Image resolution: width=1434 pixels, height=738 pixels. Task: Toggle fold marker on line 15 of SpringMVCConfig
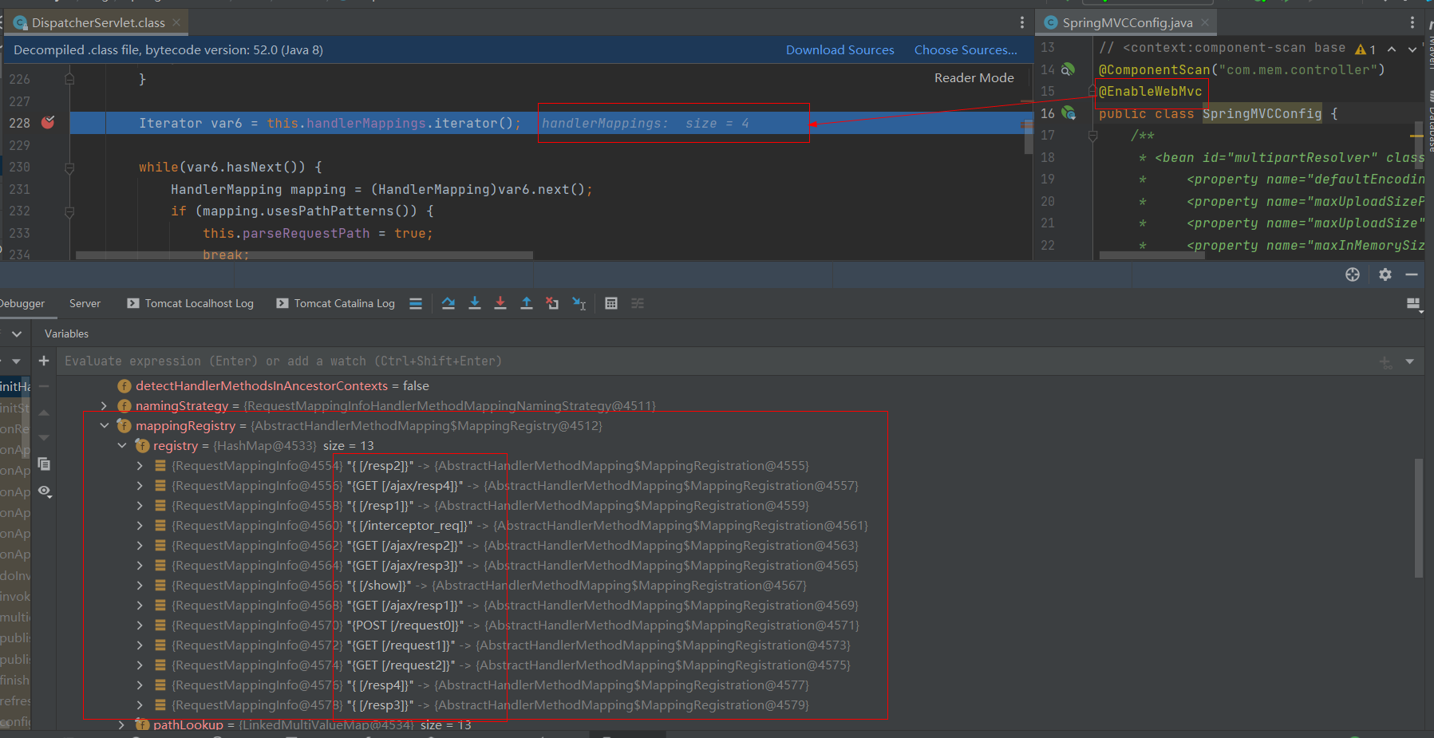(x=1092, y=91)
